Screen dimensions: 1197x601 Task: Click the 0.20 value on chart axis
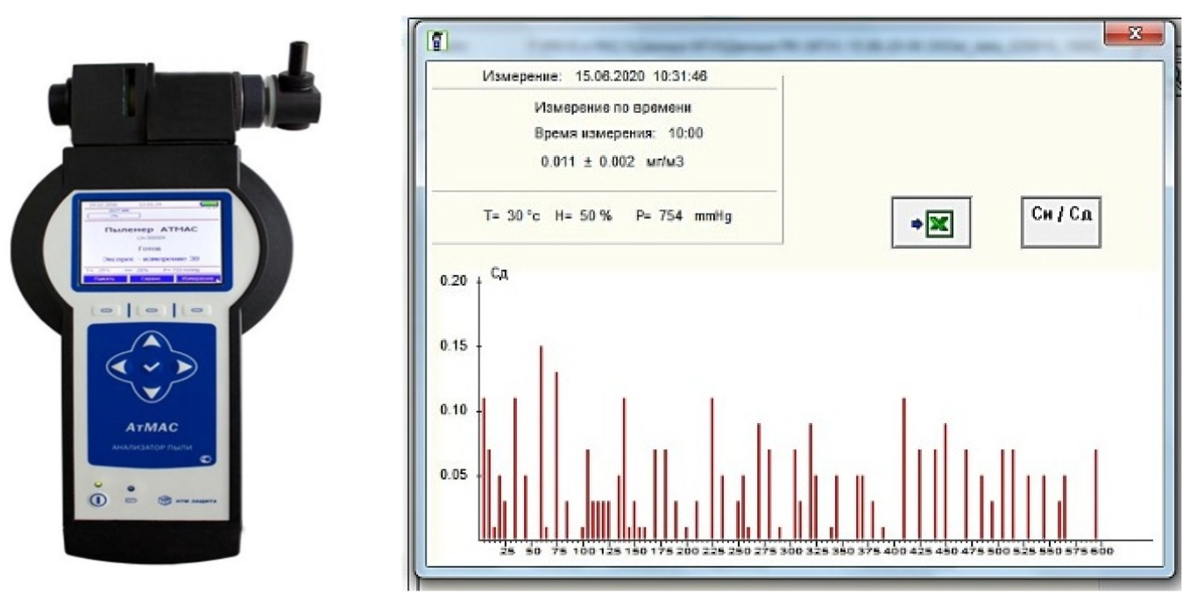(454, 280)
